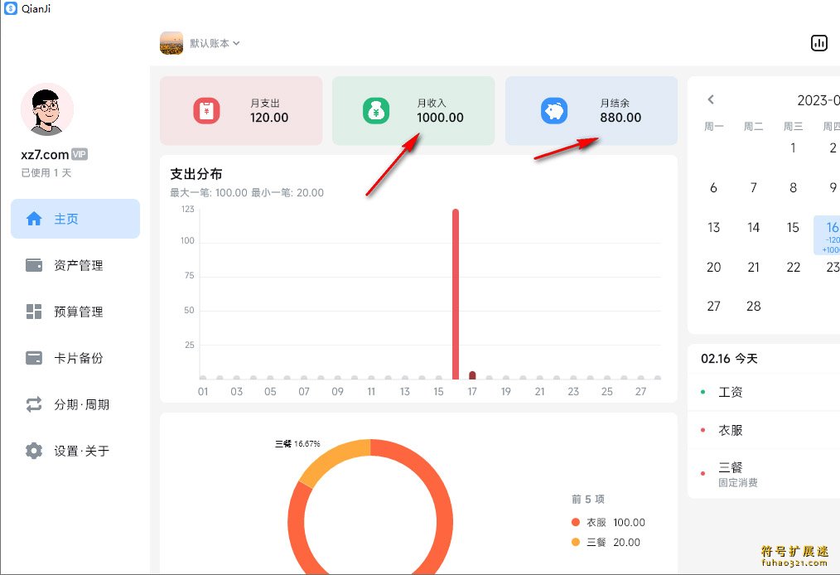Click the red monthly expense icon

tap(206, 111)
